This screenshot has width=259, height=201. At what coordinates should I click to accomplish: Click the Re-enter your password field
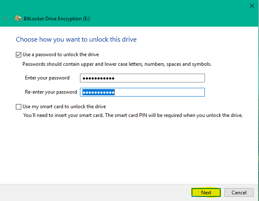(x=142, y=92)
